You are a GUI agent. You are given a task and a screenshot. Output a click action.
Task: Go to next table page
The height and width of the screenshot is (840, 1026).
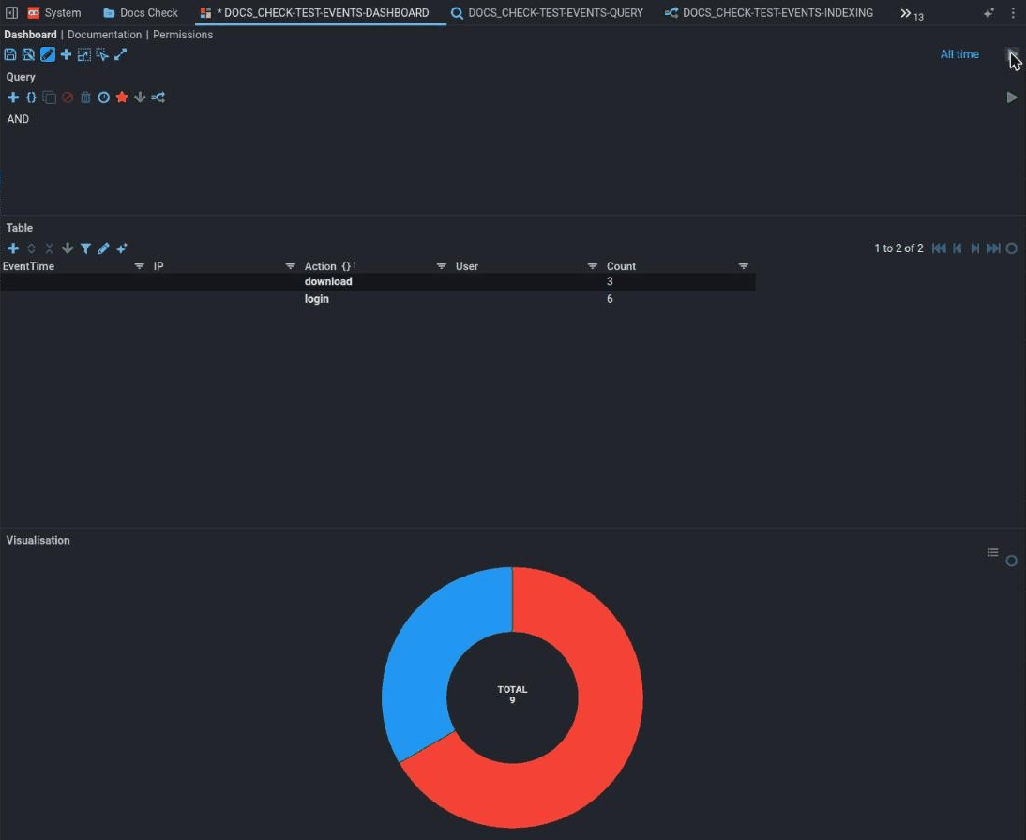coord(975,248)
